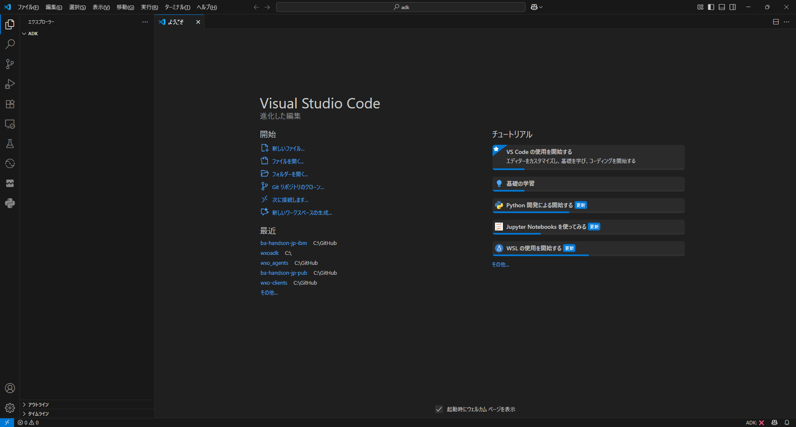Open the Python extension view

(x=10, y=203)
